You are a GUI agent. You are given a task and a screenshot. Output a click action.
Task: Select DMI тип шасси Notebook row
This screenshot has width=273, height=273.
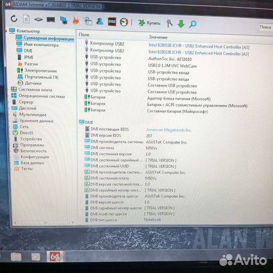123,220
